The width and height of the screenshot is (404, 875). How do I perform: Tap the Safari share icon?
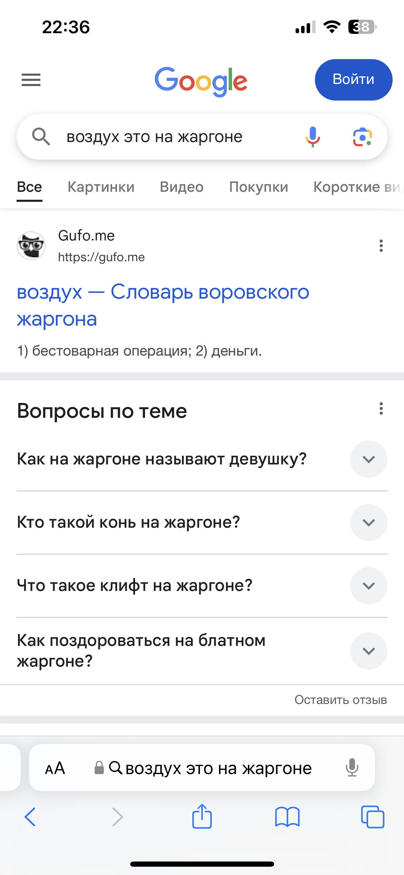202,816
